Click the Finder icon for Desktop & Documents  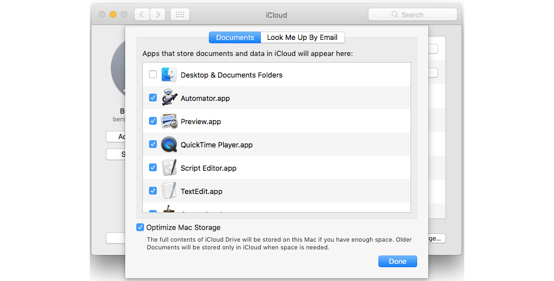pyautogui.click(x=169, y=75)
